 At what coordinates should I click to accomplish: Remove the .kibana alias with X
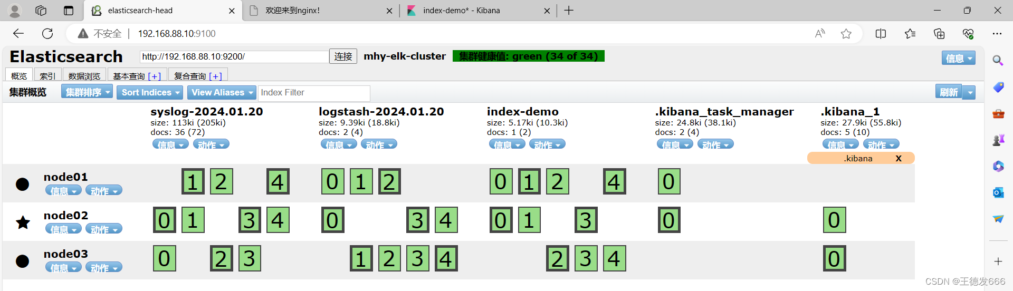coord(899,158)
